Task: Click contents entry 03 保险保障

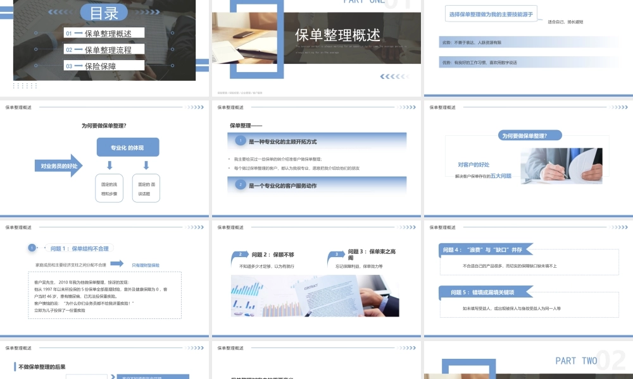Action: pos(104,66)
